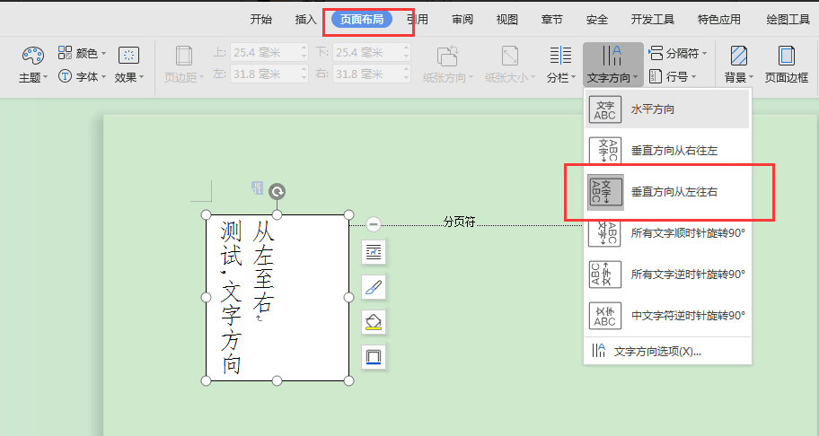Click the top-left text box resize handle

206,215
